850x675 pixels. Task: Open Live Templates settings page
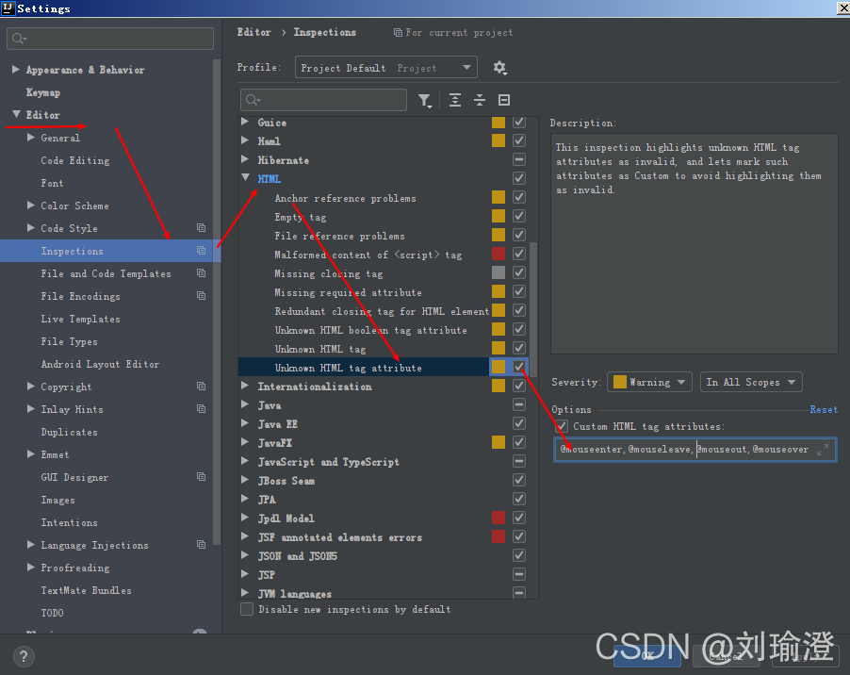coord(81,319)
